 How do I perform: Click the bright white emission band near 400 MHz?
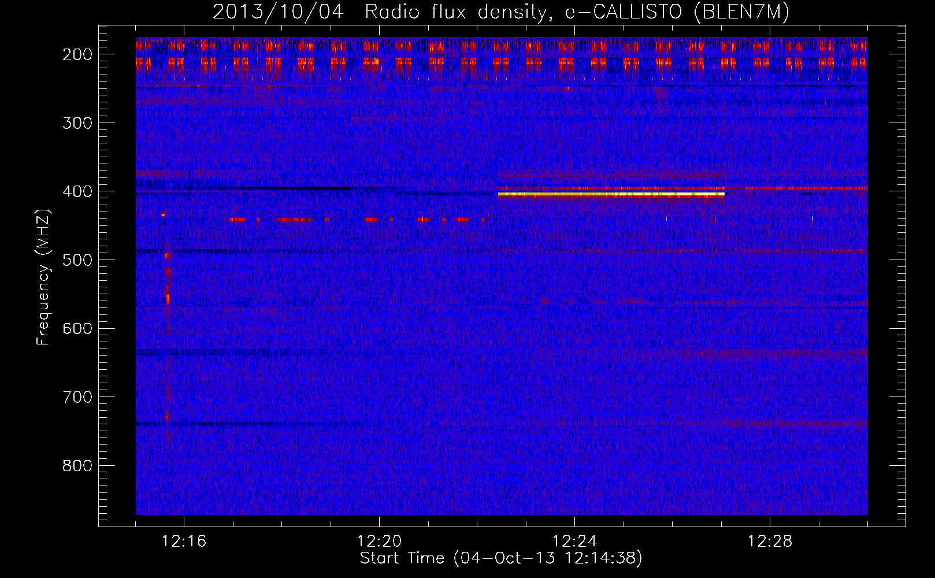point(611,194)
